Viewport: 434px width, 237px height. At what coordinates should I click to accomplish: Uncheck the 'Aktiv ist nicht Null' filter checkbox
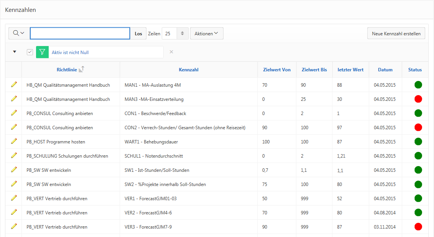coord(30,52)
